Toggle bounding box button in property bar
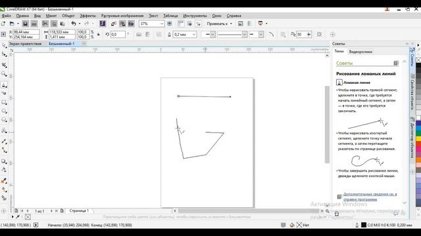Screen dimensions: 421x236 [x=319, y=35]
